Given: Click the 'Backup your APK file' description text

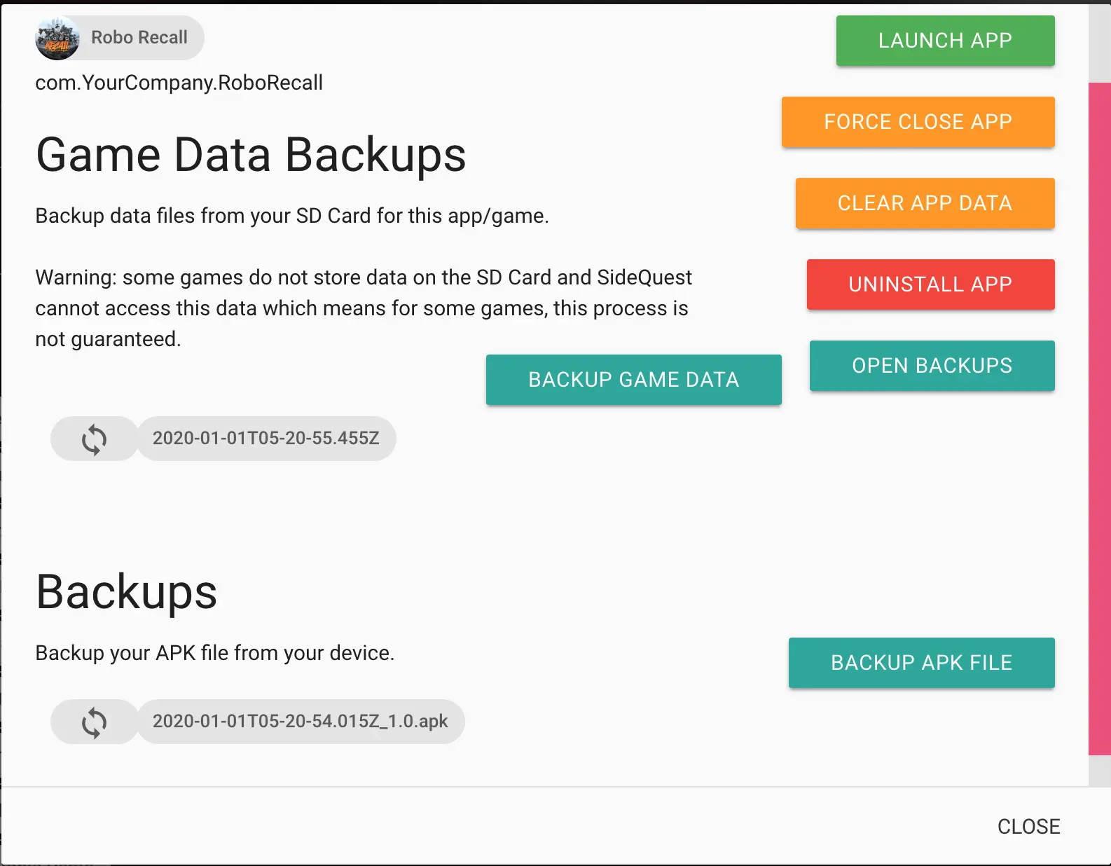Looking at the screenshot, I should pyautogui.click(x=215, y=653).
